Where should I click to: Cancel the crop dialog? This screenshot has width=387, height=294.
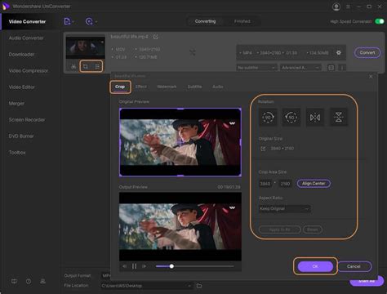(354, 266)
